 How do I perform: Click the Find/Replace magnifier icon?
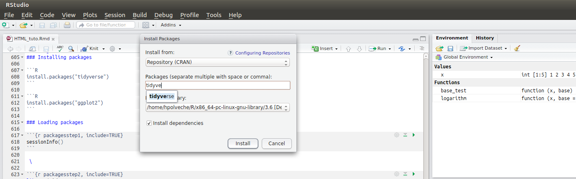point(71,49)
